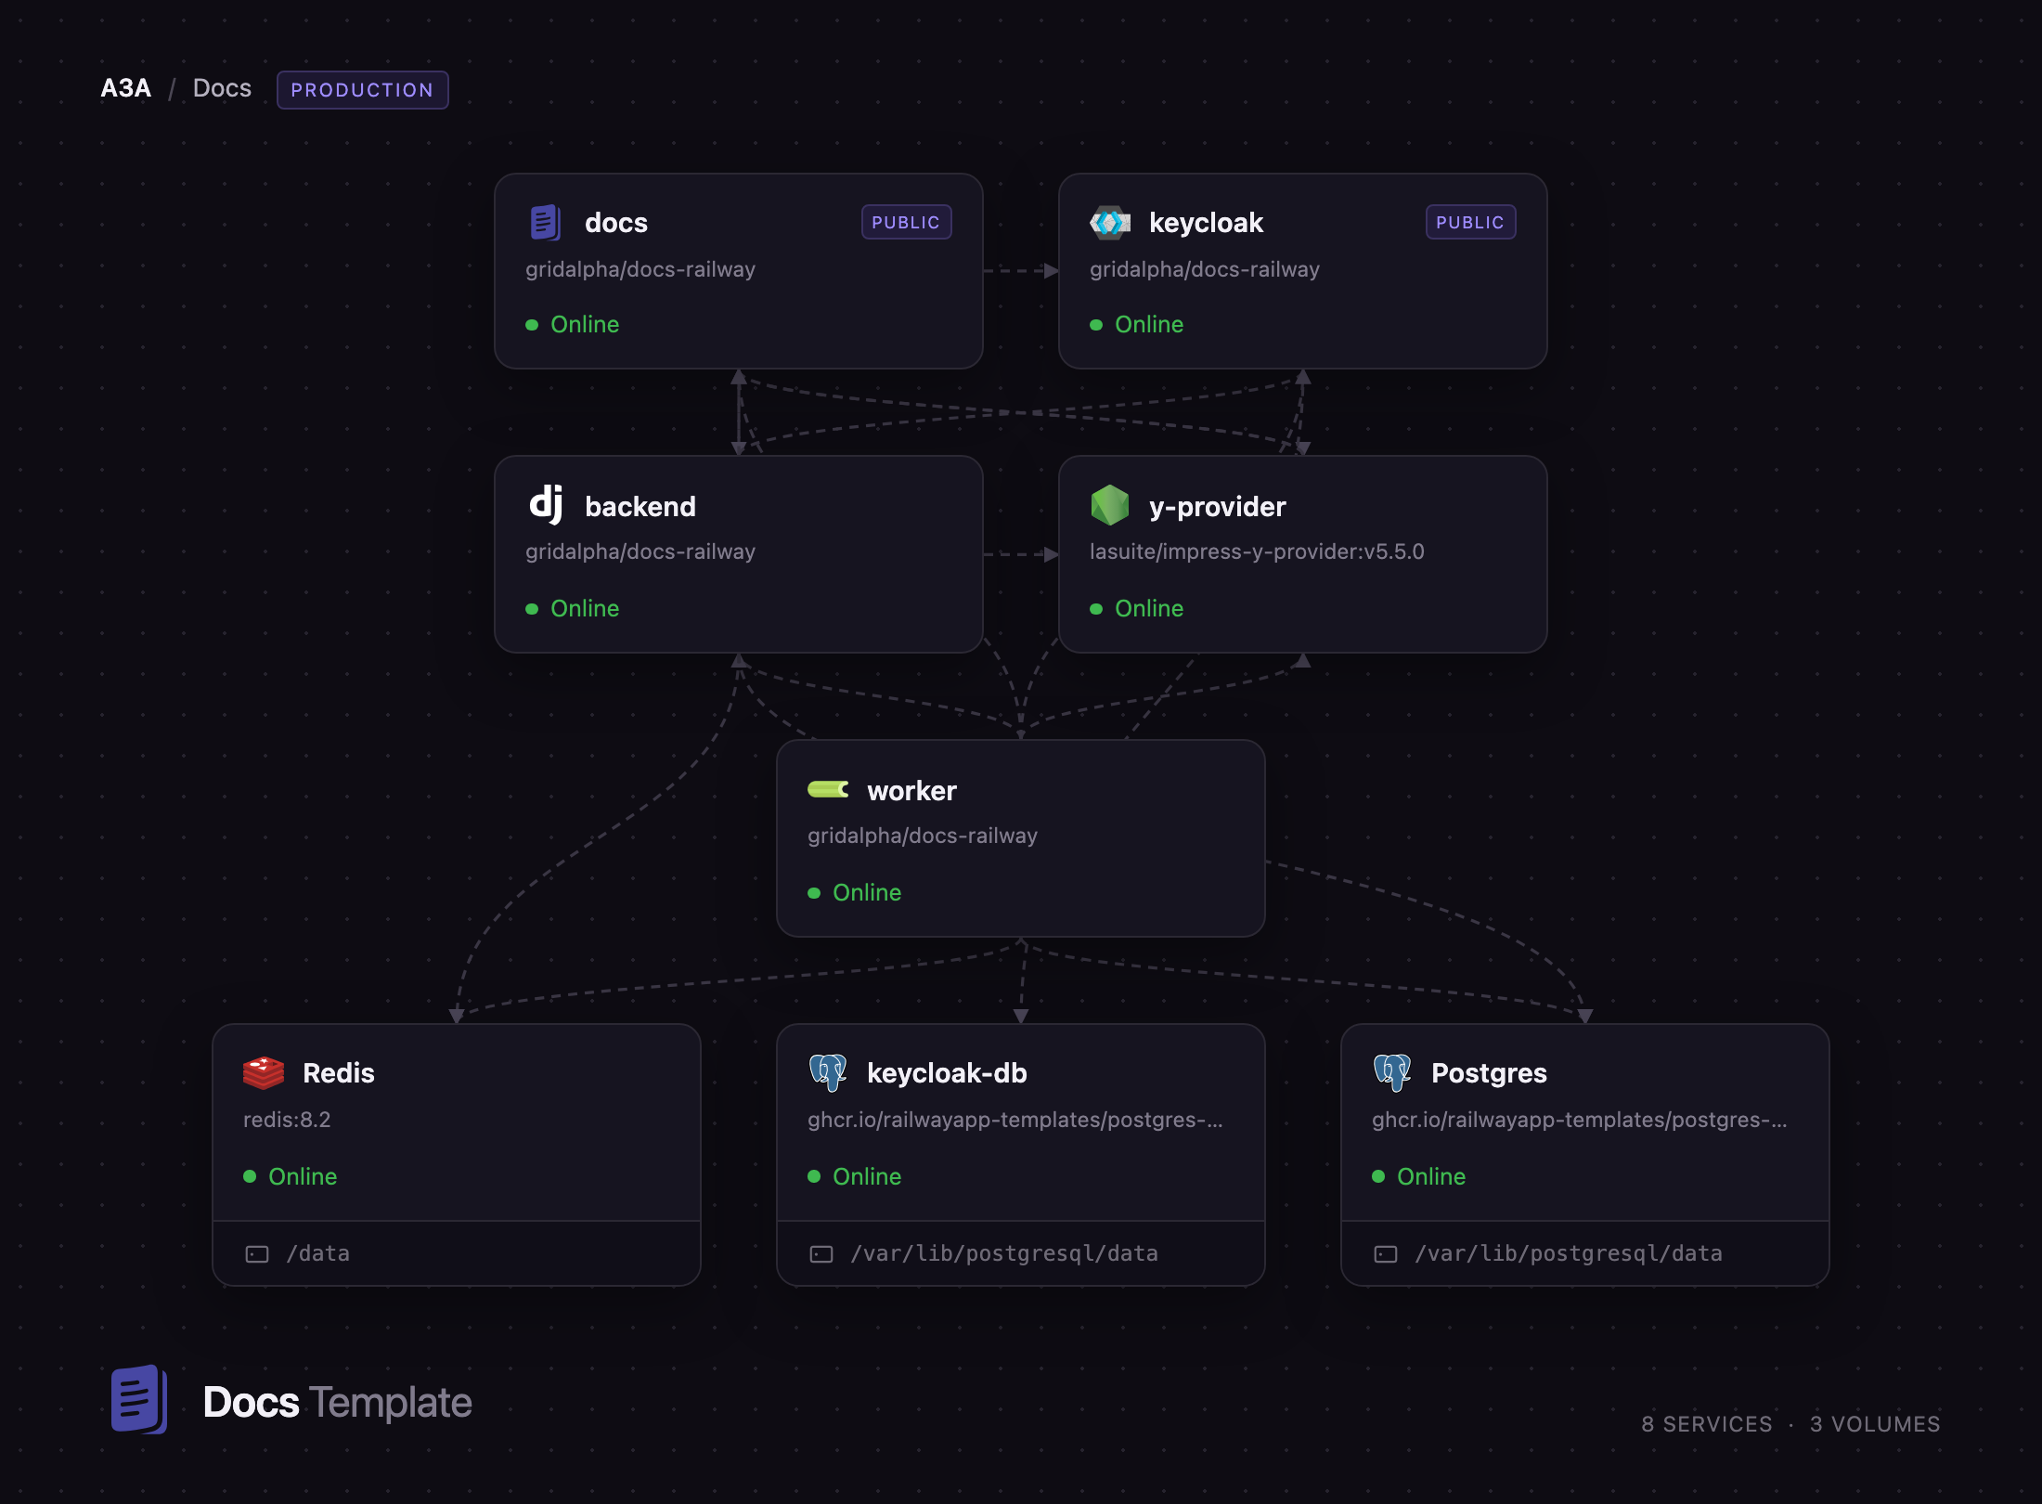2042x1504 pixels.
Task: Click the Online status on worker
Action: (x=867, y=893)
